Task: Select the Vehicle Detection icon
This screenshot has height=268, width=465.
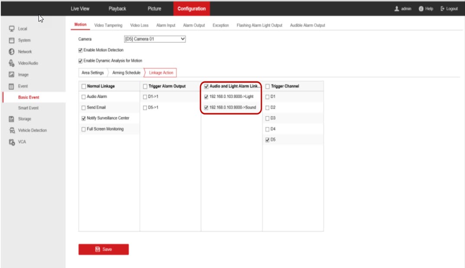Action: tap(12, 130)
